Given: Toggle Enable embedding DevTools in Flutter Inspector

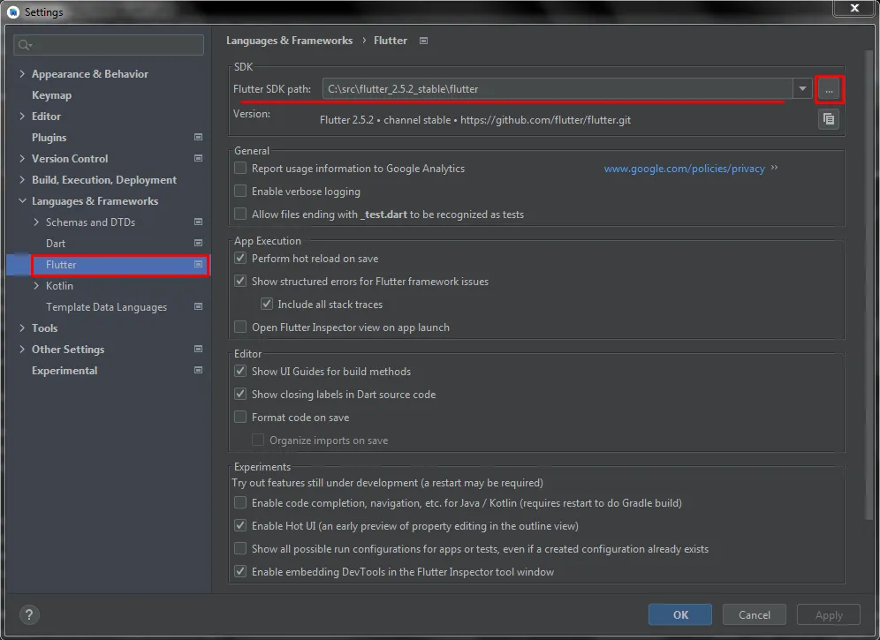Looking at the screenshot, I should point(240,571).
